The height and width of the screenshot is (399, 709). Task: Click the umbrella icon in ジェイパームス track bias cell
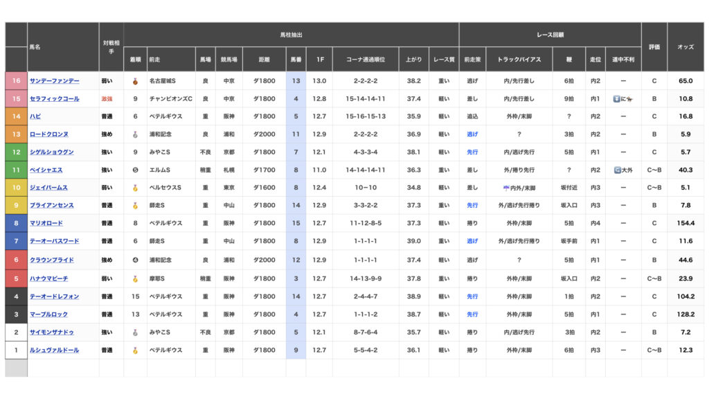[506, 188]
